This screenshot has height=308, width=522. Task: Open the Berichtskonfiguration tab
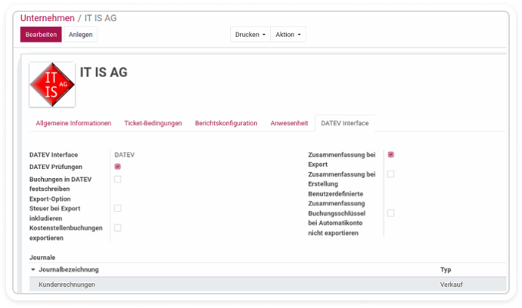pos(226,123)
